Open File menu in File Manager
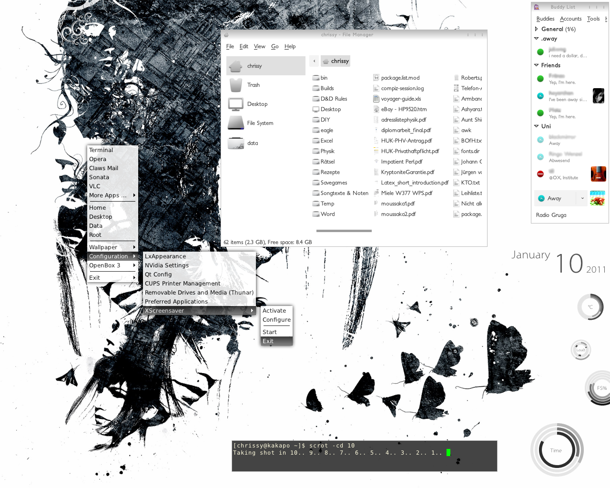The height and width of the screenshot is (488, 610). pyautogui.click(x=230, y=46)
